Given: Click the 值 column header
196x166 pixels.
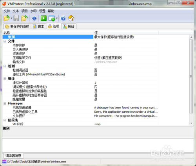Looking at the screenshot, I should (x=126, y=32).
